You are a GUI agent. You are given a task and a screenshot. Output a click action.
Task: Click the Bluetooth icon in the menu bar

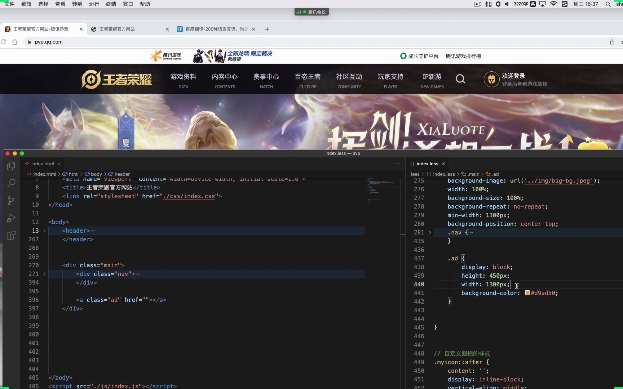pyautogui.click(x=488, y=4)
